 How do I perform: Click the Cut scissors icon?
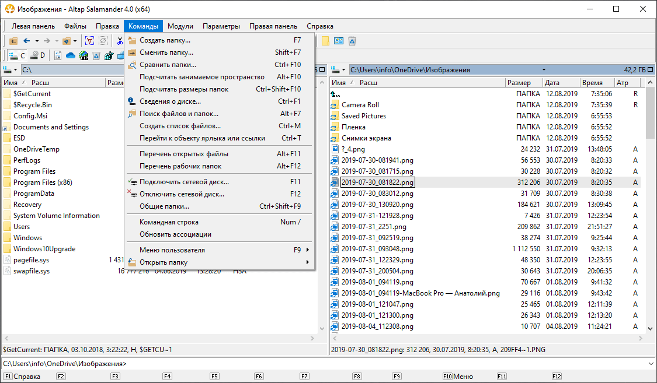coord(120,41)
